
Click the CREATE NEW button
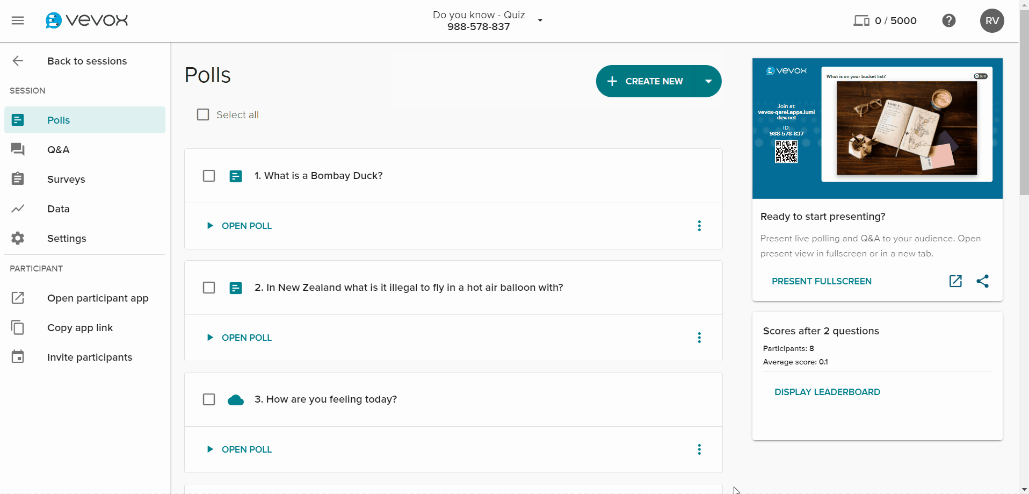(645, 81)
